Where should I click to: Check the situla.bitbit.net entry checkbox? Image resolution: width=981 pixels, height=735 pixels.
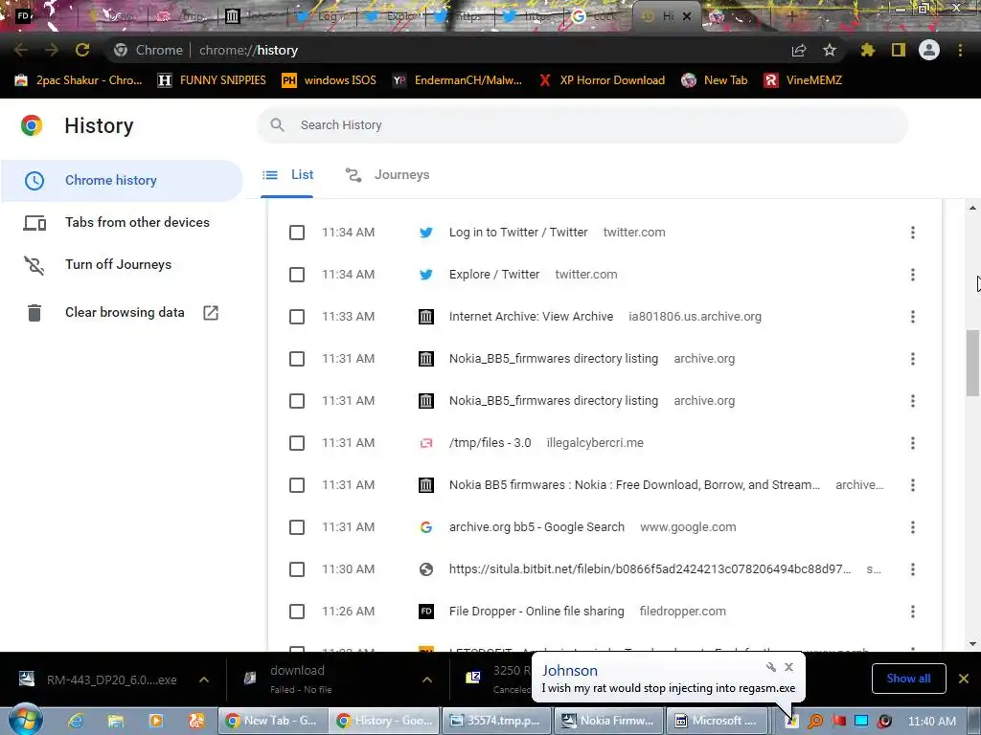(x=297, y=569)
